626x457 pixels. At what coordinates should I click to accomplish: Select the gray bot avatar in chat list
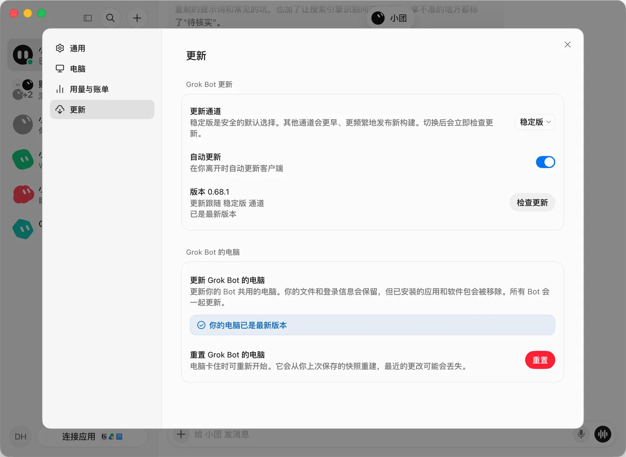(x=23, y=125)
